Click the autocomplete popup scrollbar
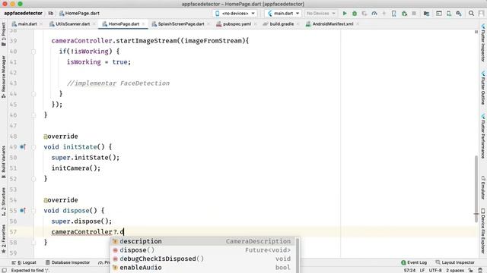Screen dimensions: 487x273 click(298, 256)
